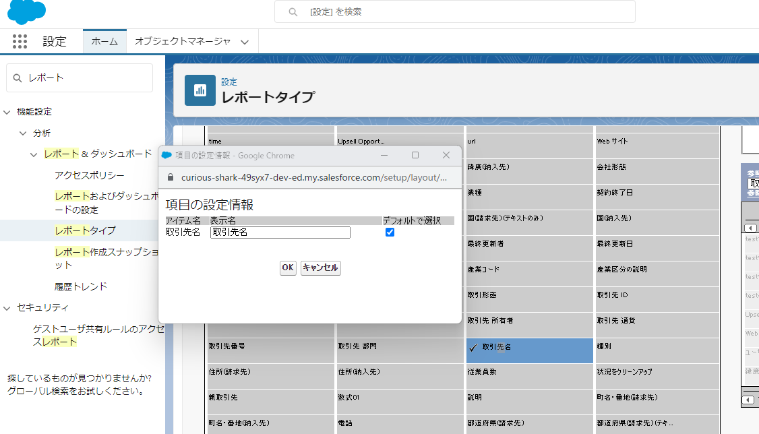759x434 pixels.
Task: Open レポート作成スナップショット in the sidebar
Action: click(107, 258)
